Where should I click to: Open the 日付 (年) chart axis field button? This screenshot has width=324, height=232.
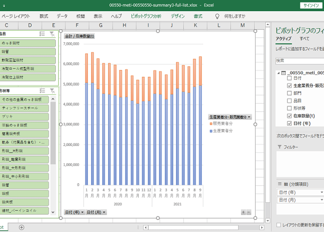coord(74,212)
